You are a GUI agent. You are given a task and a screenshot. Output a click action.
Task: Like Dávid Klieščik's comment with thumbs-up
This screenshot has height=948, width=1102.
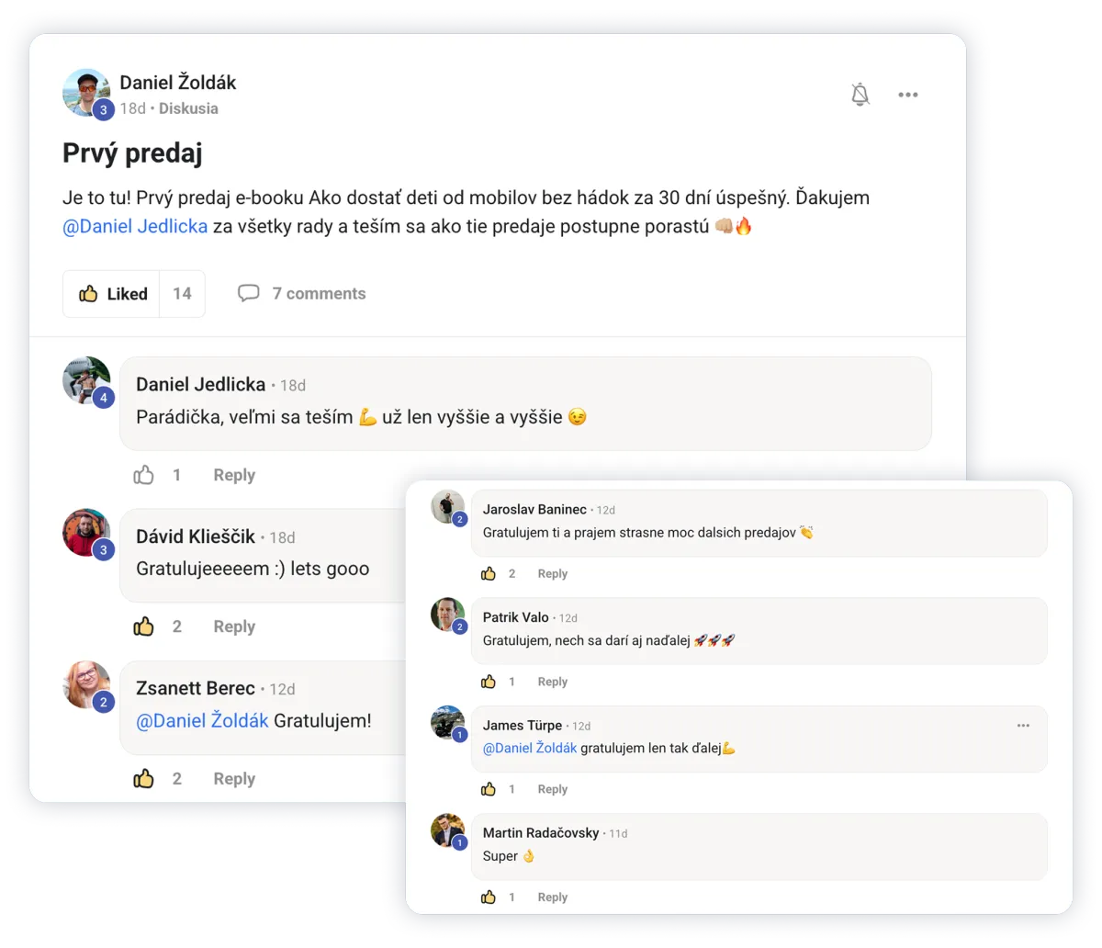click(144, 626)
